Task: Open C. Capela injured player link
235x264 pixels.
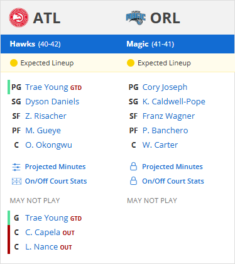Action: click(x=43, y=233)
